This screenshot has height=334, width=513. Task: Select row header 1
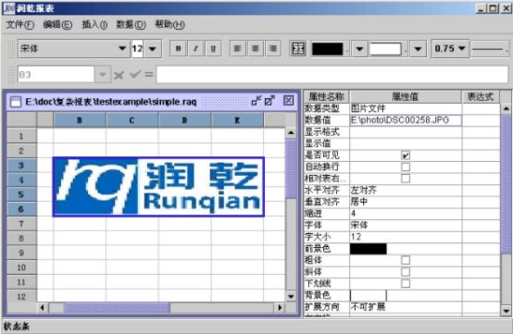pyautogui.click(x=21, y=136)
